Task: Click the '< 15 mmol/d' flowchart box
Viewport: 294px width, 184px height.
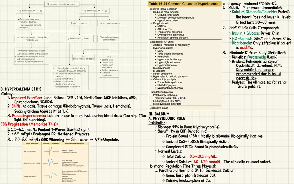Action: [29, 11]
